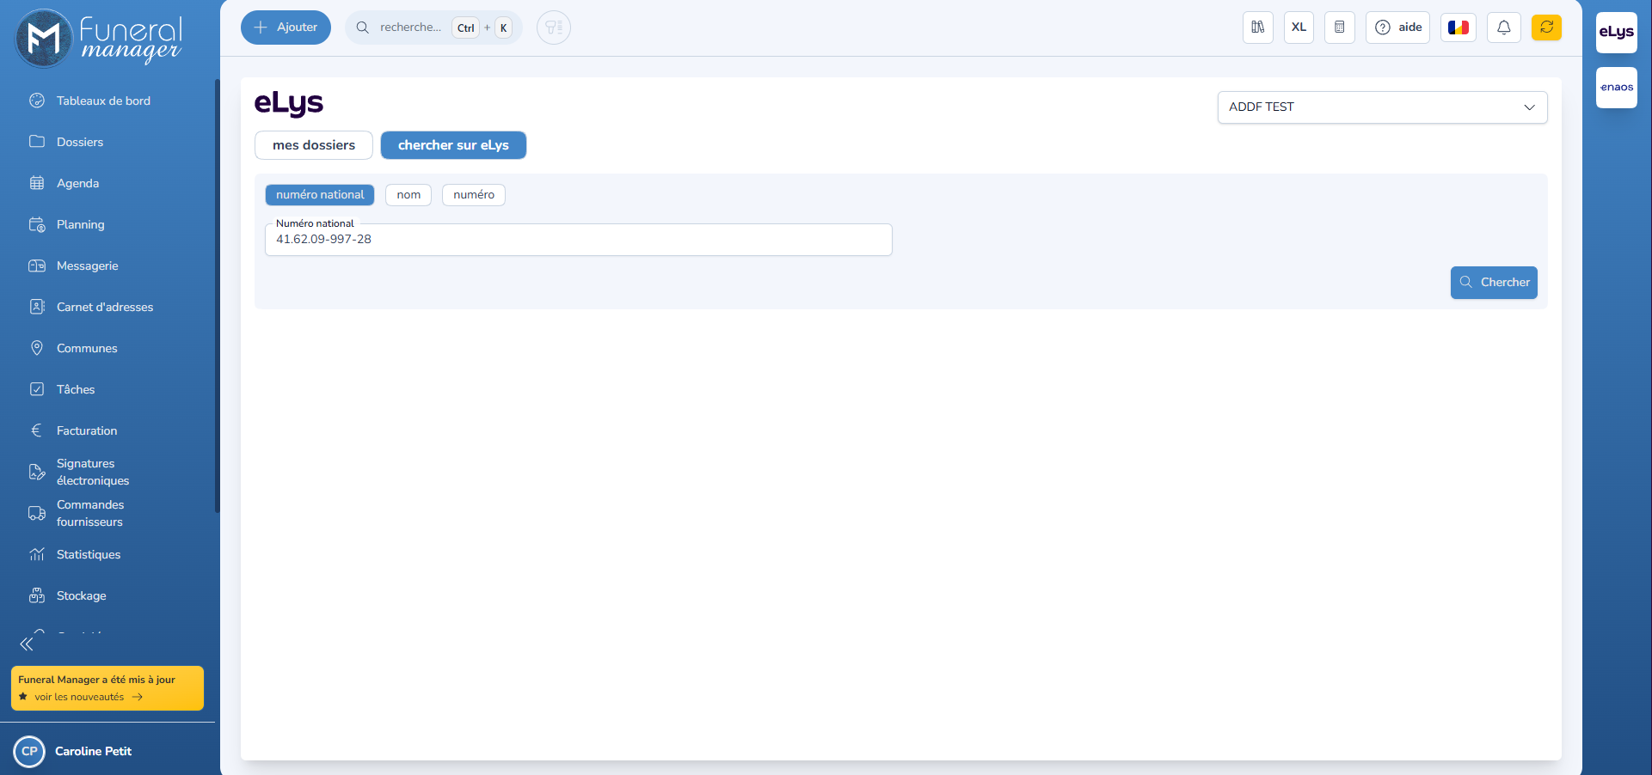
Task: Open the Tâches checklist icon
Action: click(x=37, y=389)
